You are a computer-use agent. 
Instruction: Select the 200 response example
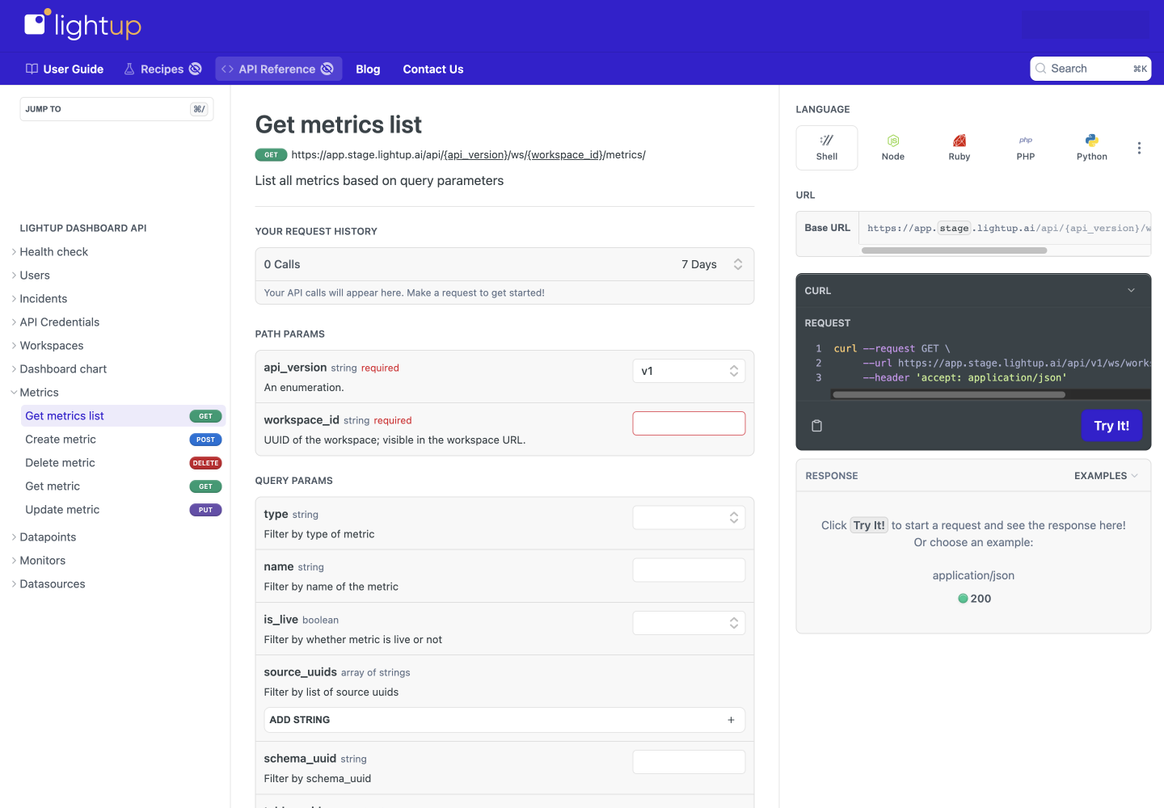tap(974, 599)
